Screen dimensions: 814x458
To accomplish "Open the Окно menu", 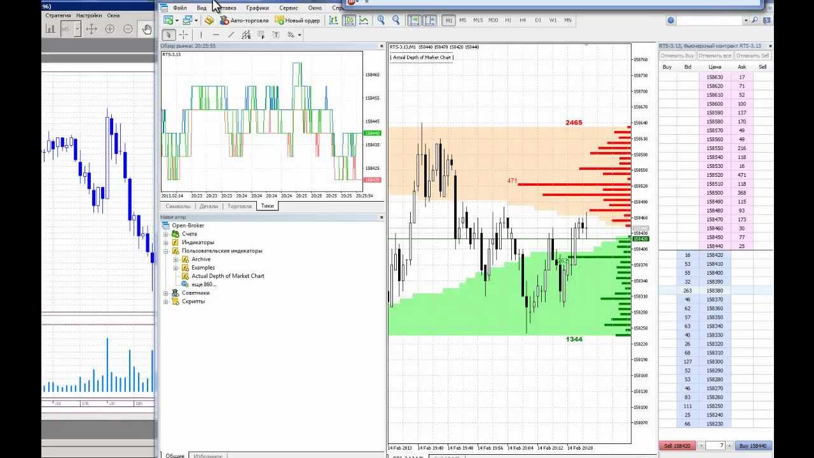I will point(315,8).
